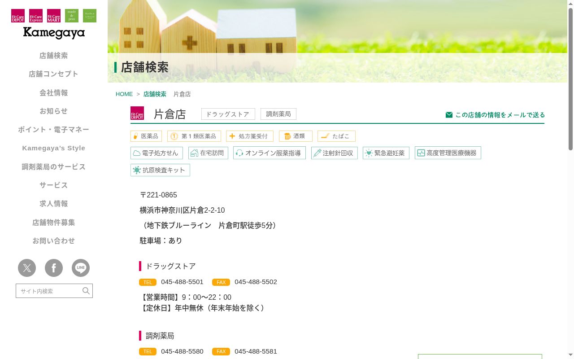The height and width of the screenshot is (359, 574).
Task: Click この店舗の情報をメールで送る link
Action: click(x=496, y=115)
